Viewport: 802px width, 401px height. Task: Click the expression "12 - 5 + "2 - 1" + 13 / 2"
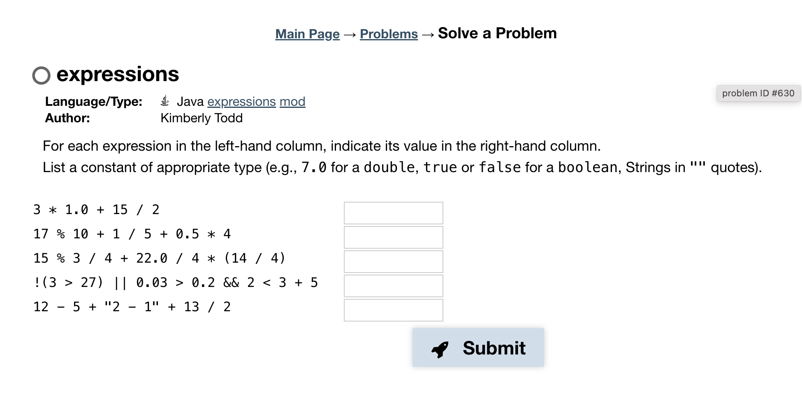132,306
